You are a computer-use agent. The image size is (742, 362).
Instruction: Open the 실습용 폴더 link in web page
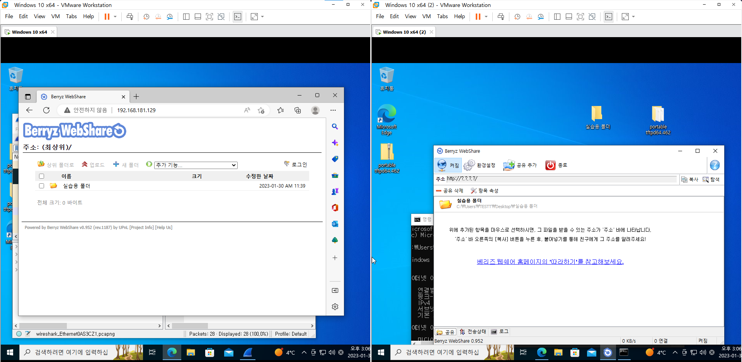click(x=77, y=186)
